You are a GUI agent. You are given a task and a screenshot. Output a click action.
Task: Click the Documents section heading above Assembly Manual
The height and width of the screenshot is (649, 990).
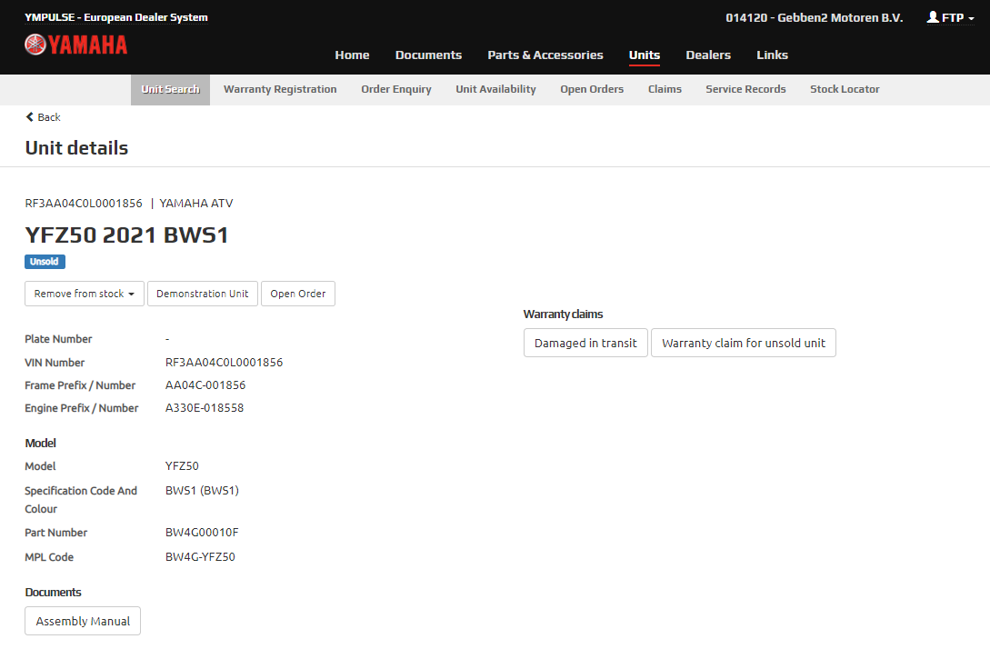[x=53, y=592]
